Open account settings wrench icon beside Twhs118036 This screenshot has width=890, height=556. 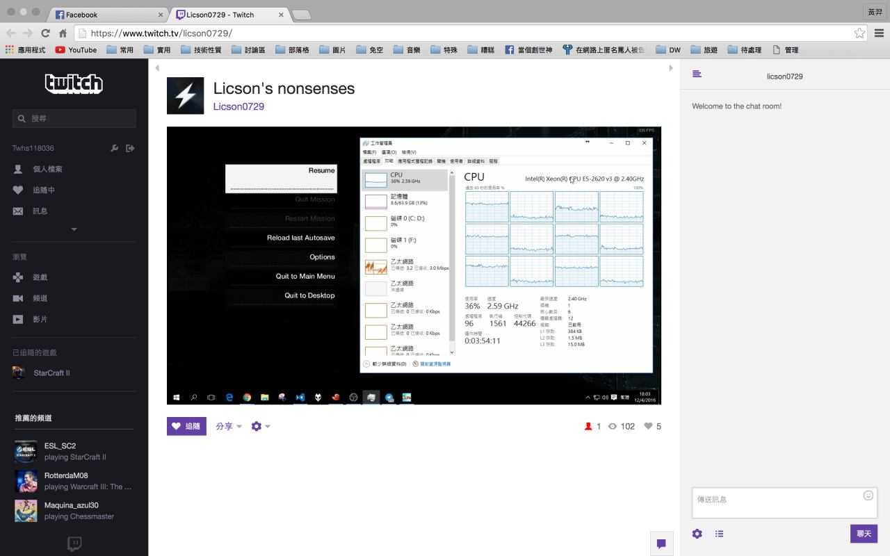coord(115,148)
